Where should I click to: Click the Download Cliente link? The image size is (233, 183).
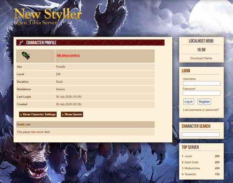pos(201,58)
